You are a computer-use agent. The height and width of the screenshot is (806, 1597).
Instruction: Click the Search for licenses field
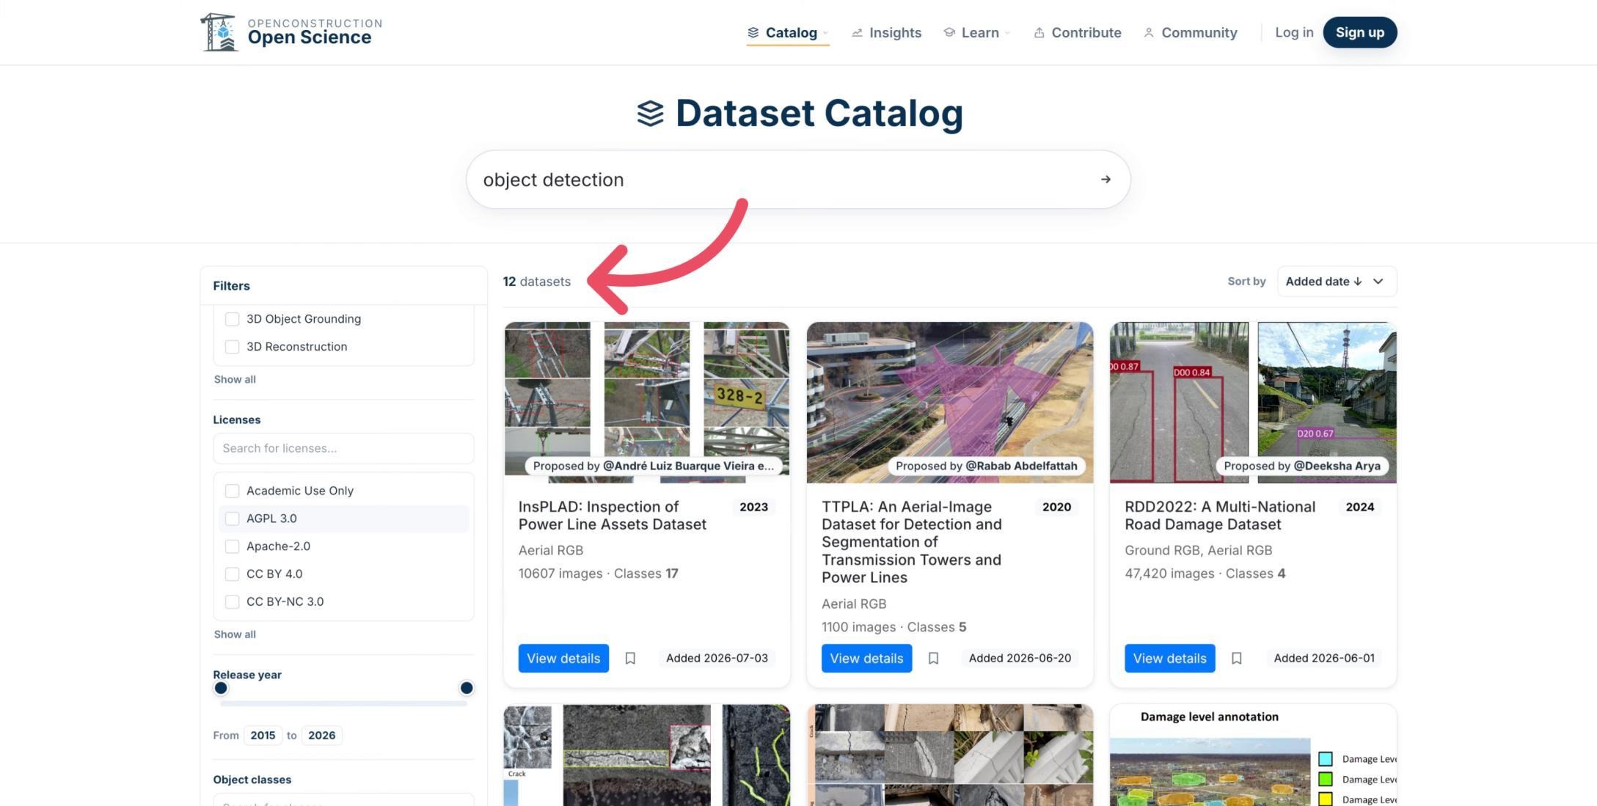[343, 448]
